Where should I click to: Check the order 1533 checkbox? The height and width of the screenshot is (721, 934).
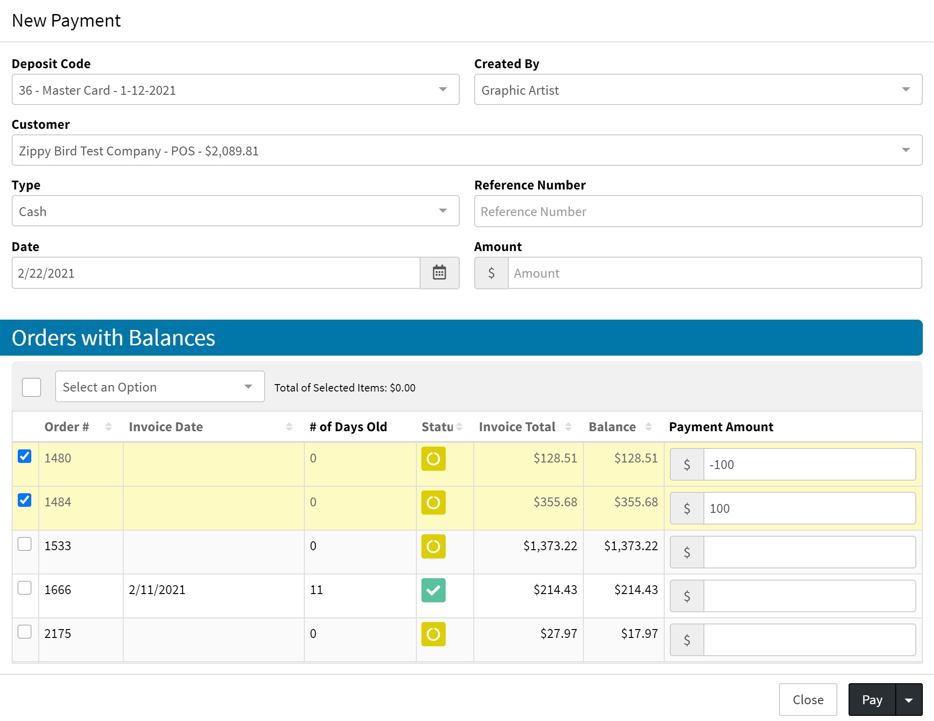(25, 544)
